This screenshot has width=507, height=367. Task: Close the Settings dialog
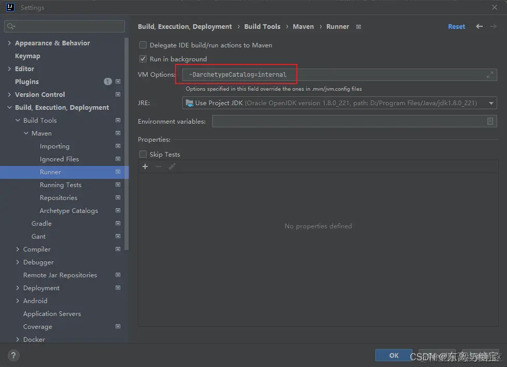495,7
